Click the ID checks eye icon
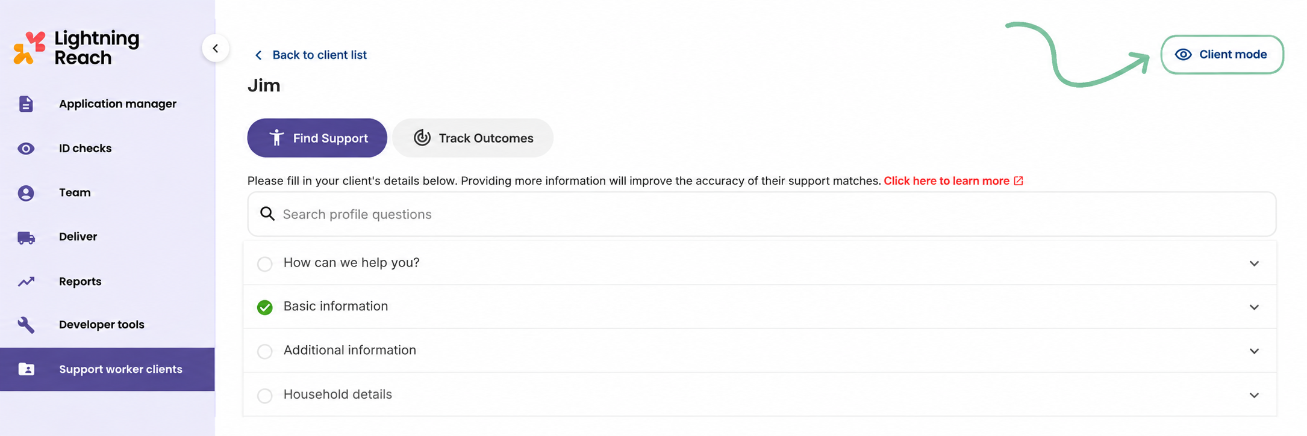 point(26,149)
